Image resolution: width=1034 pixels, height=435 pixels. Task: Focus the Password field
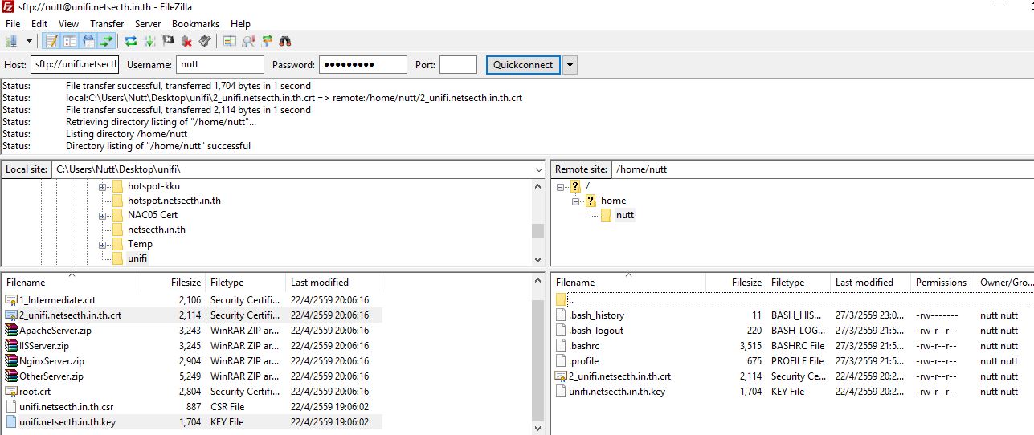tap(363, 65)
